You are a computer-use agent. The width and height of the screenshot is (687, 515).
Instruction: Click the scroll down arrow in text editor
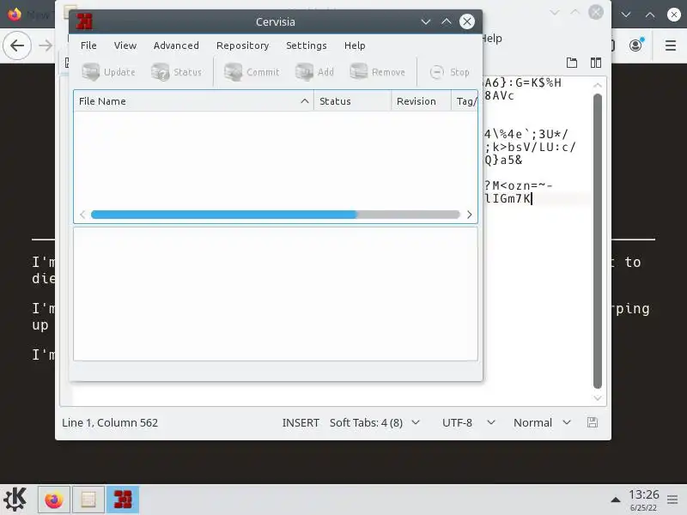[x=598, y=398]
